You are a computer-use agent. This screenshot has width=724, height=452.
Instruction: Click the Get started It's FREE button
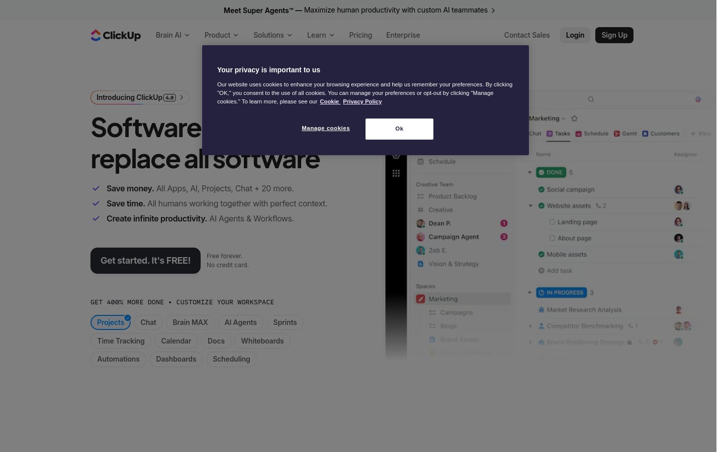pos(145,260)
